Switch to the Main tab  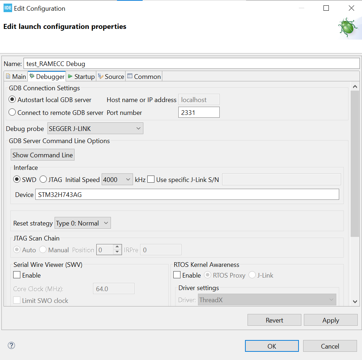click(x=16, y=76)
